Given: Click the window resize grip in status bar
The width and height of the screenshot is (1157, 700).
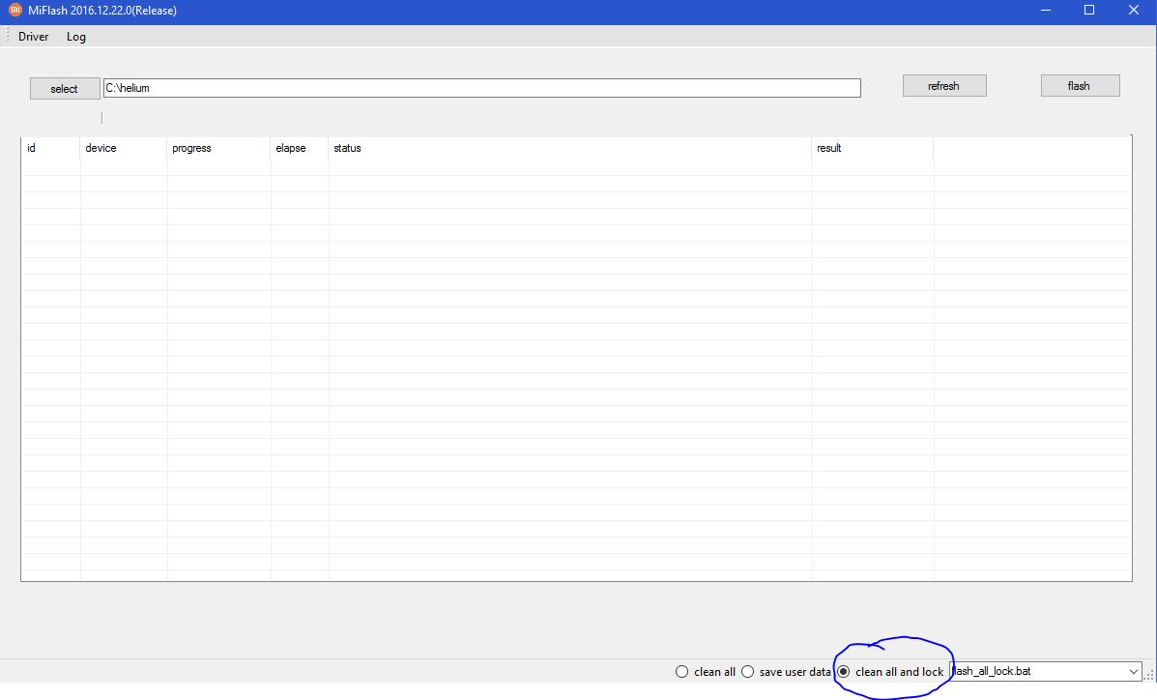Looking at the screenshot, I should click(1149, 675).
